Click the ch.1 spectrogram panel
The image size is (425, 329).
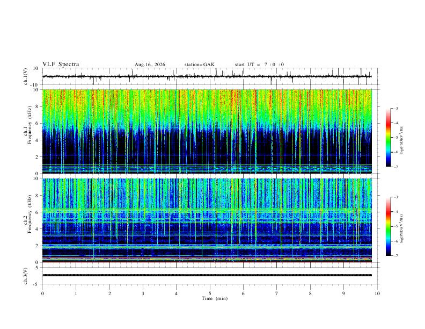[207, 131]
